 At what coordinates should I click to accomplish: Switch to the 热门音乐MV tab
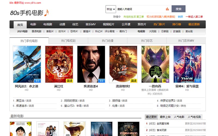coord(186,41)
